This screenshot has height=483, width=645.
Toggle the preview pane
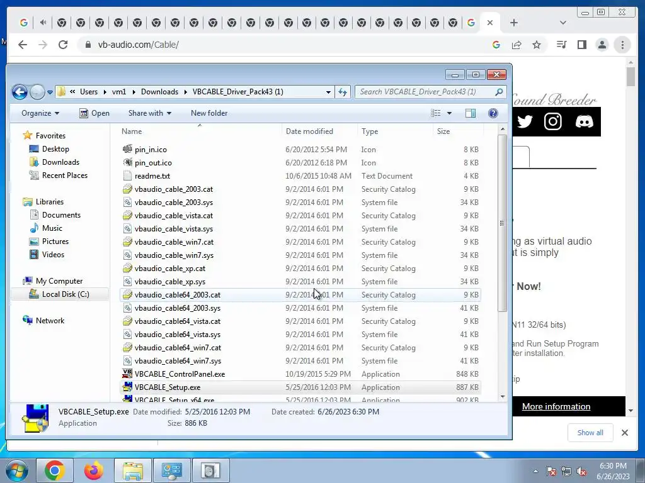(x=471, y=113)
